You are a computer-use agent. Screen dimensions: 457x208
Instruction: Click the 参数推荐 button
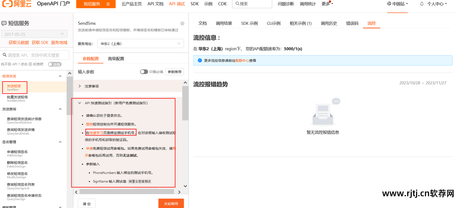(175, 72)
